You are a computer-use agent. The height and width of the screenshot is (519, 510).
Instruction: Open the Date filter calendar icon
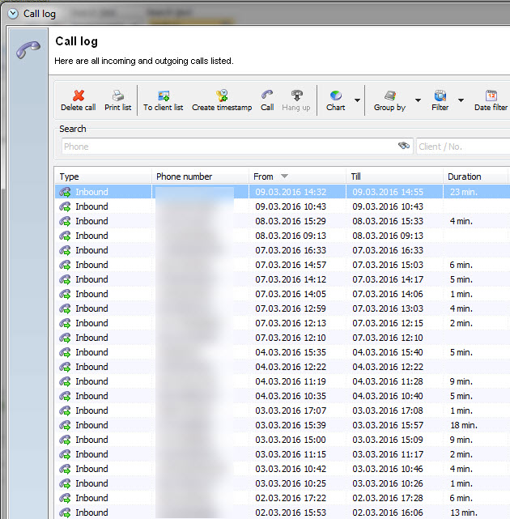click(x=491, y=96)
